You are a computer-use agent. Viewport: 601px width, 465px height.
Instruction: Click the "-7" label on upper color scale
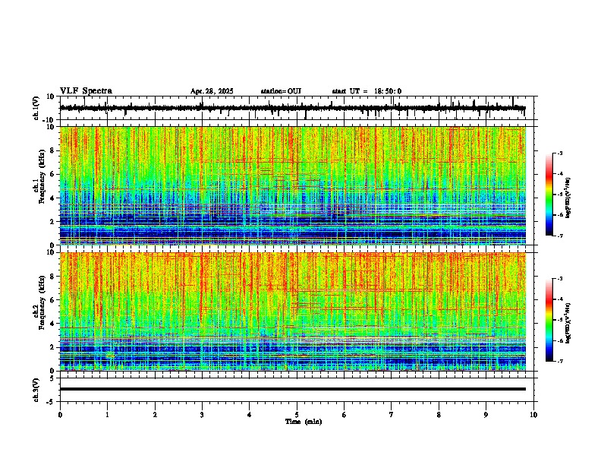[x=560, y=236]
